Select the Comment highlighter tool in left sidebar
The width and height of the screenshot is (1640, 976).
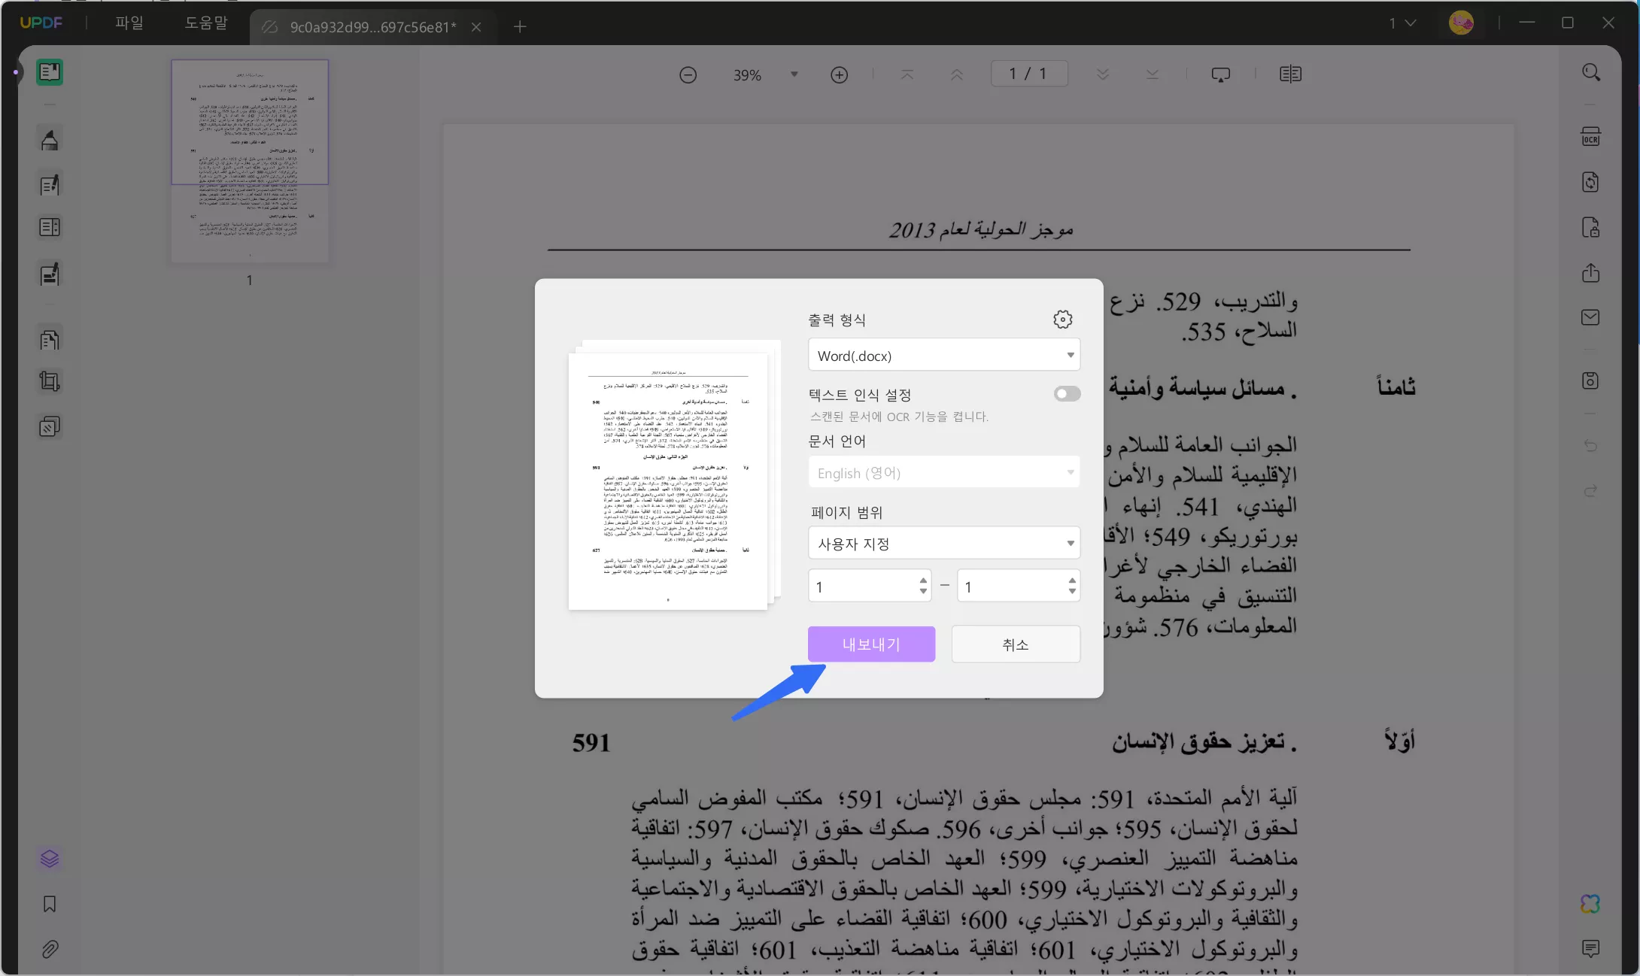tap(50, 140)
